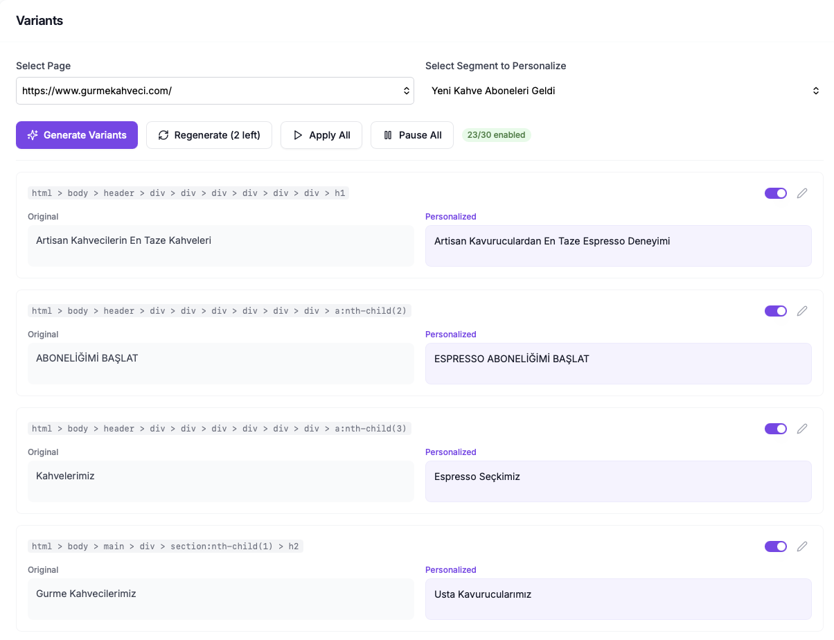The height and width of the screenshot is (640, 834).
Task: Click the play icon on Apply All
Action: 299,135
